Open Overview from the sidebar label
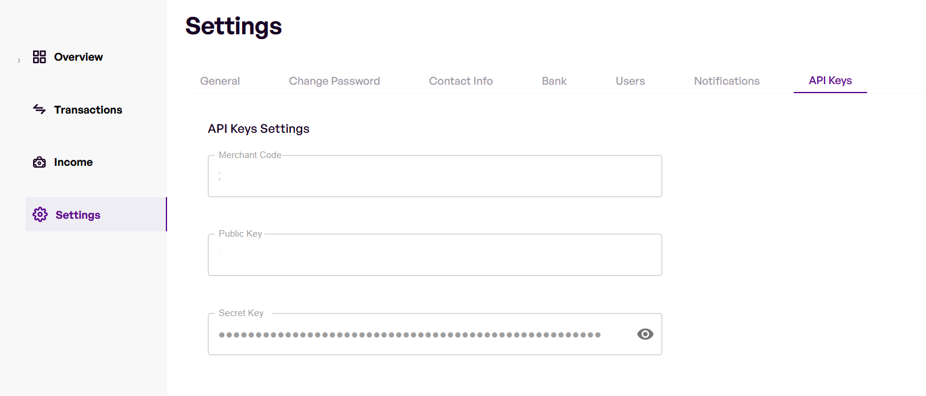The width and height of the screenshot is (926, 396). [79, 57]
